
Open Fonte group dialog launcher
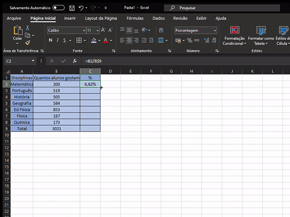tap(114, 51)
